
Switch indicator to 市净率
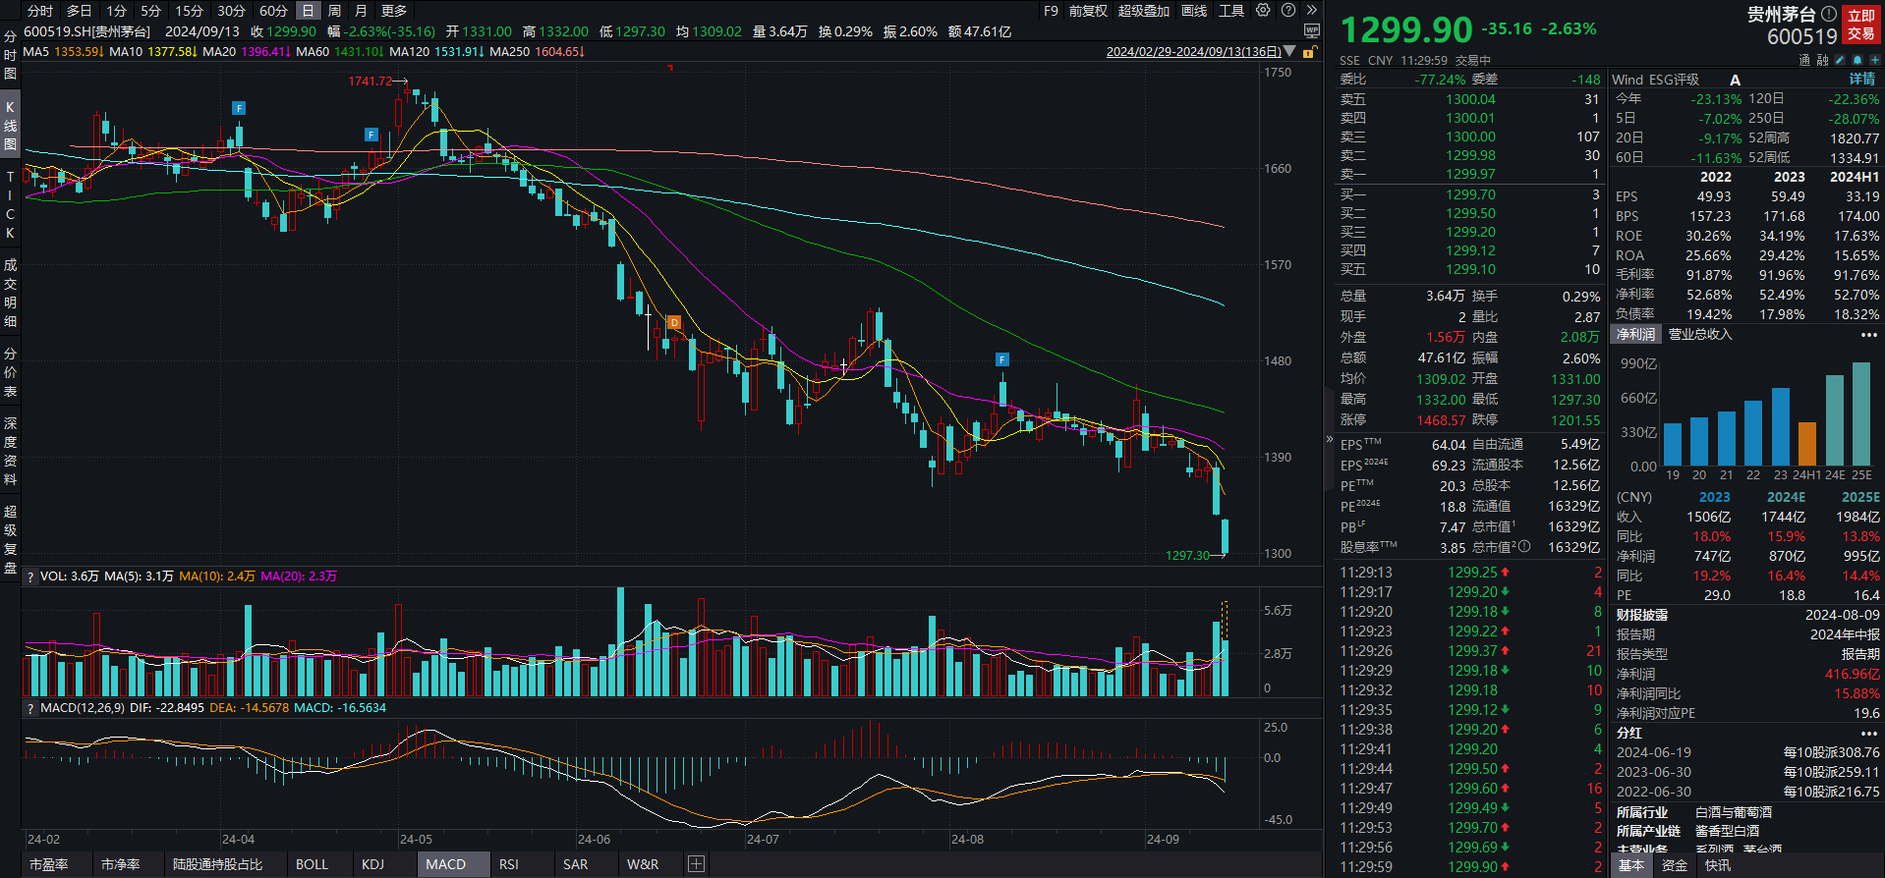click(x=121, y=864)
